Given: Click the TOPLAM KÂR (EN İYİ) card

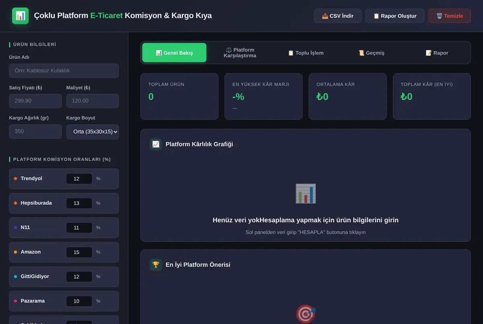Looking at the screenshot, I should (x=432, y=96).
